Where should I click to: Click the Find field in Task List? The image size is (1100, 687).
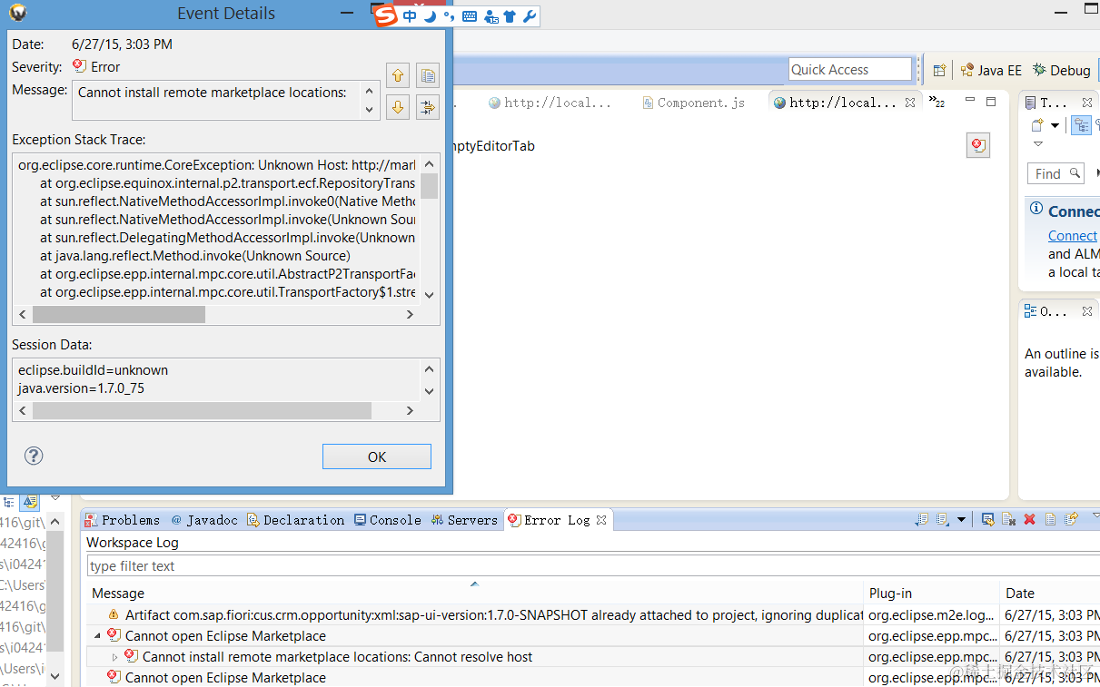click(x=1055, y=173)
